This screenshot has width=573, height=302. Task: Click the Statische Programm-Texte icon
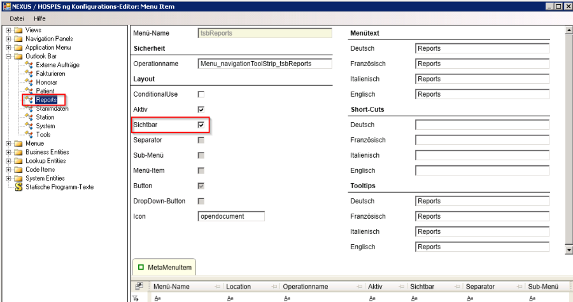click(x=18, y=187)
